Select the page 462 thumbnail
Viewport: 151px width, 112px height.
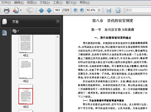(x=26, y=69)
